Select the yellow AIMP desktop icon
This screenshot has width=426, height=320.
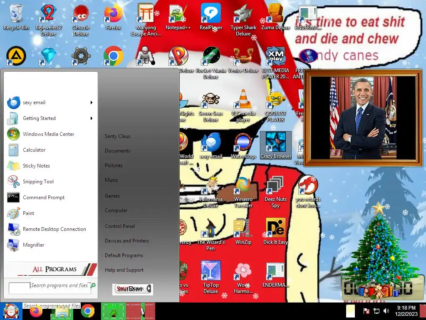tap(16, 56)
